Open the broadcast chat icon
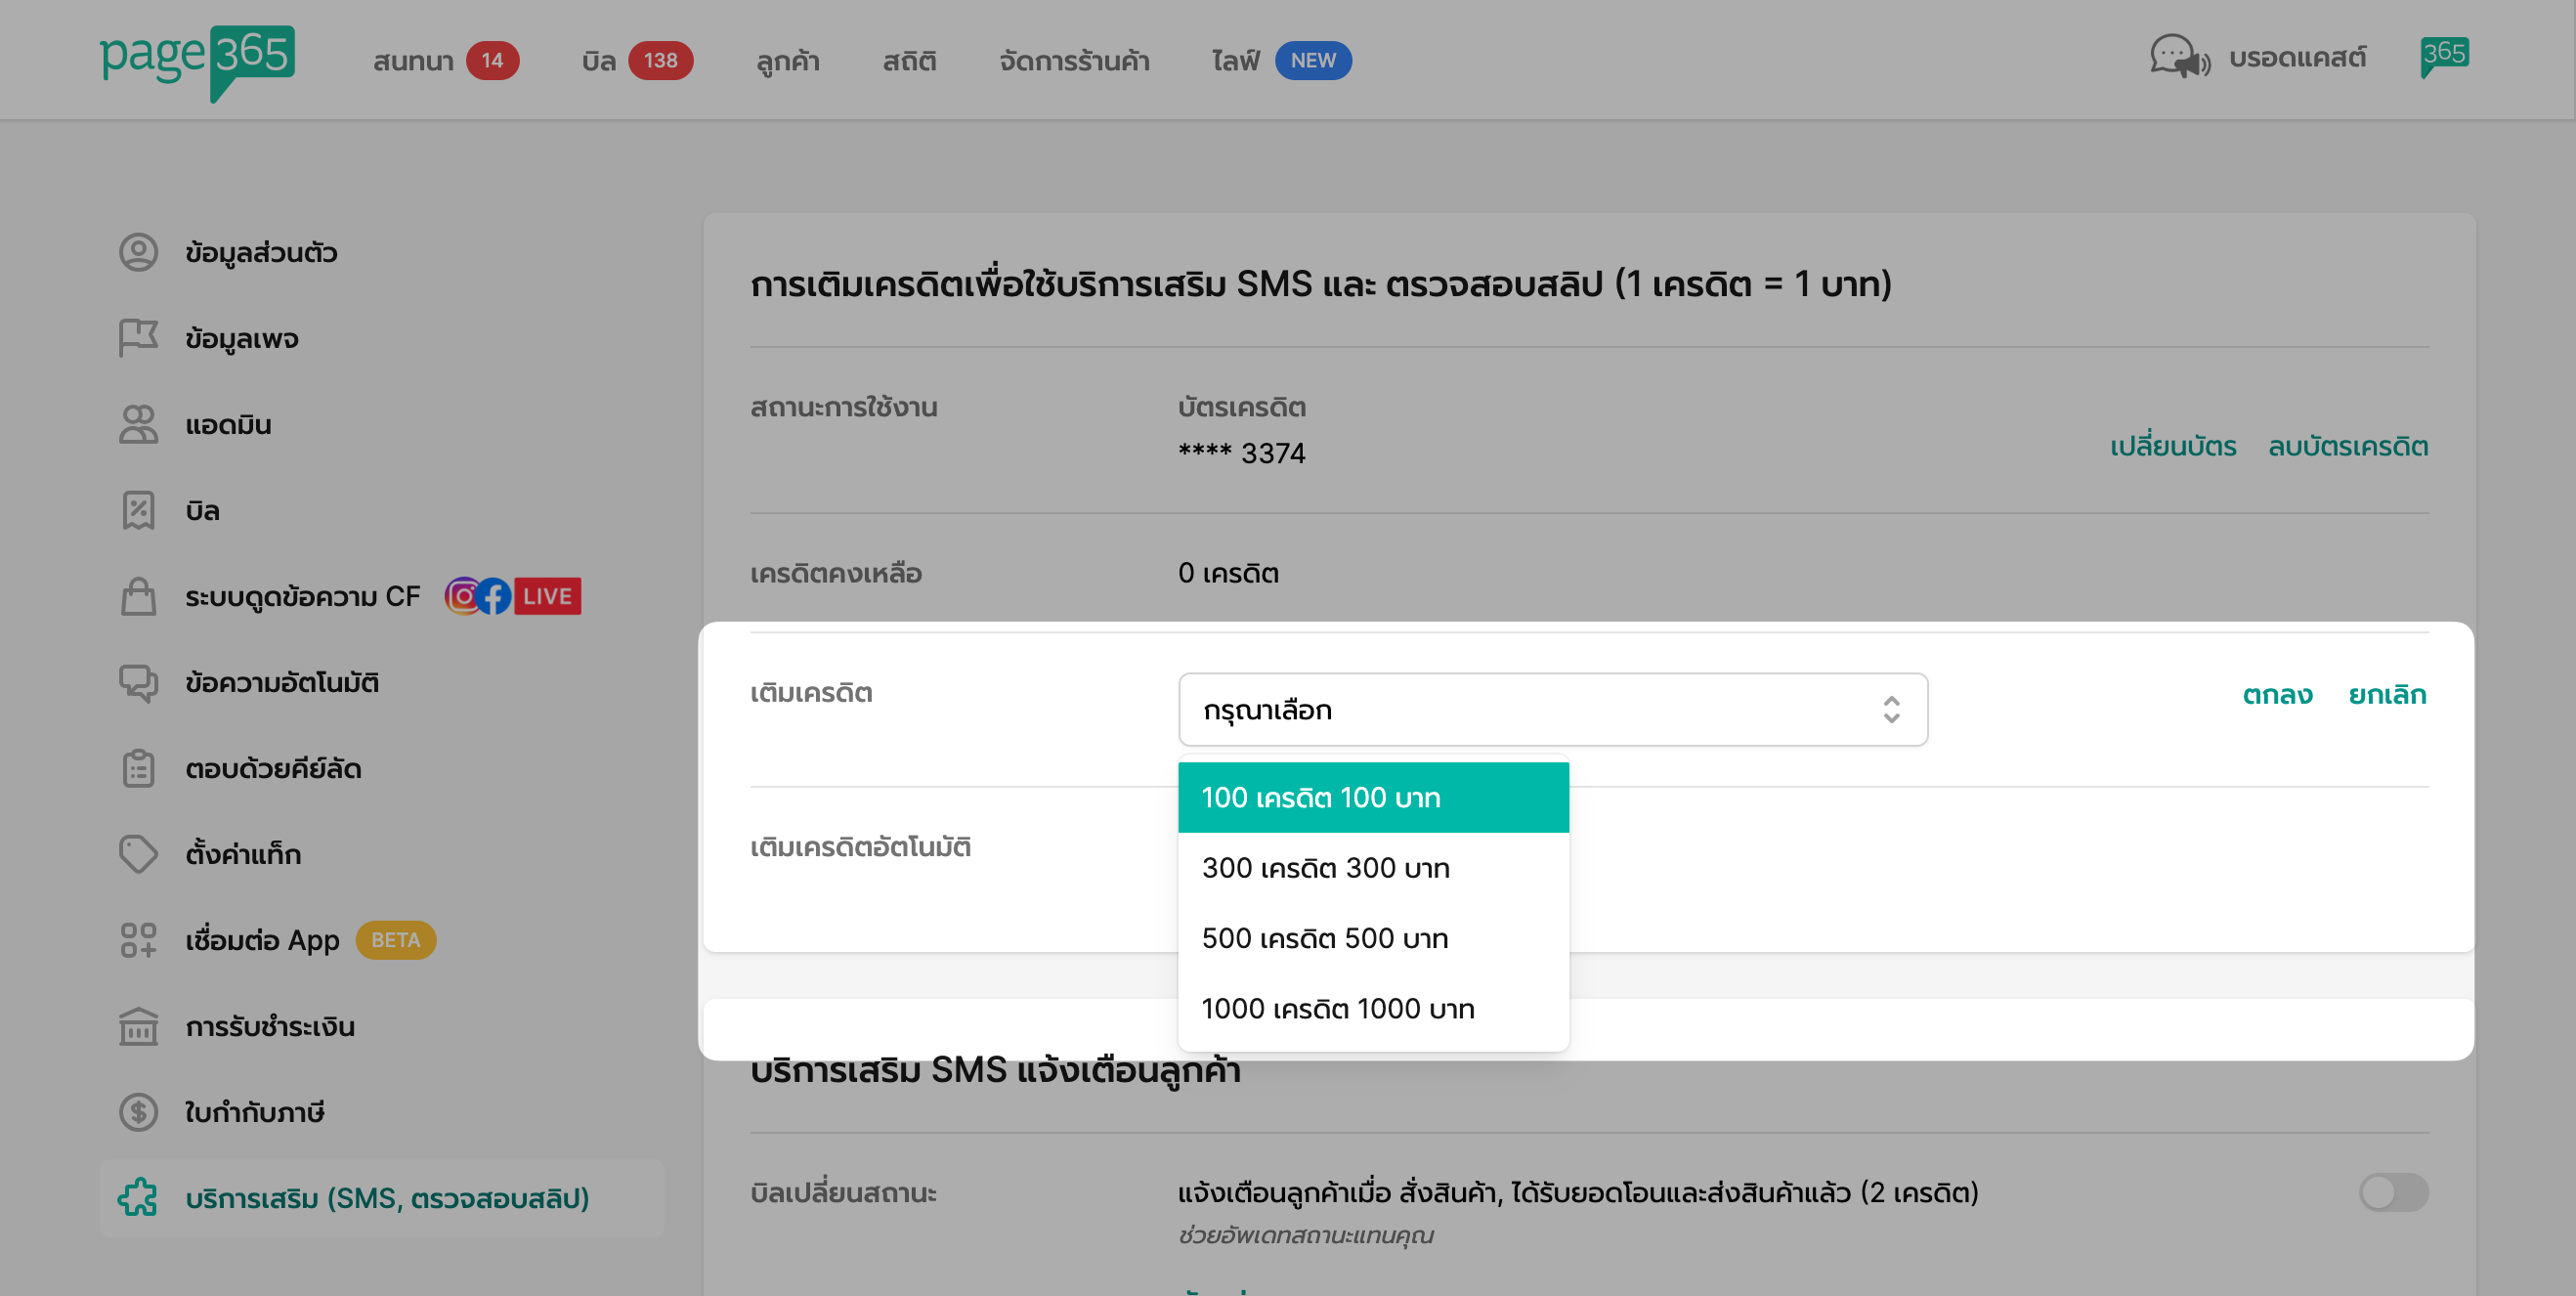Image resolution: width=2576 pixels, height=1296 pixels. point(2180,57)
